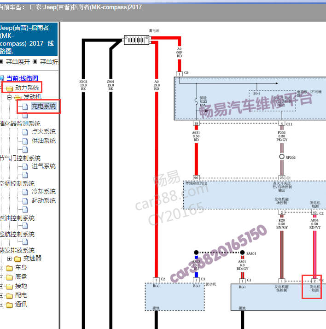The height and width of the screenshot is (329, 326).
Task: Select the 催化器监测系统 tree entry
Action: [20, 123]
